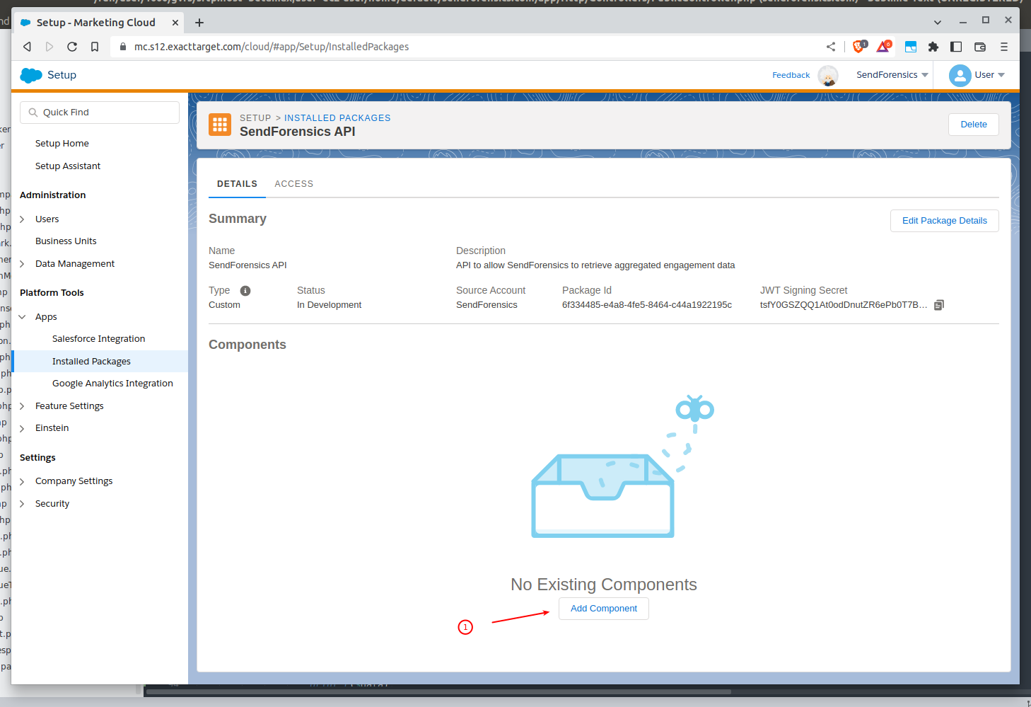This screenshot has height=707, width=1031.
Task: Open the SendForensics account dropdown
Action: (892, 75)
